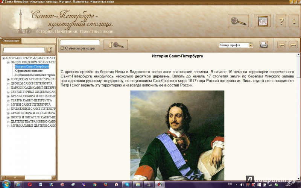Select 'ТЕАТРЫ САНКТ-ПЕТЕРБУРГА' section label

[31, 100]
